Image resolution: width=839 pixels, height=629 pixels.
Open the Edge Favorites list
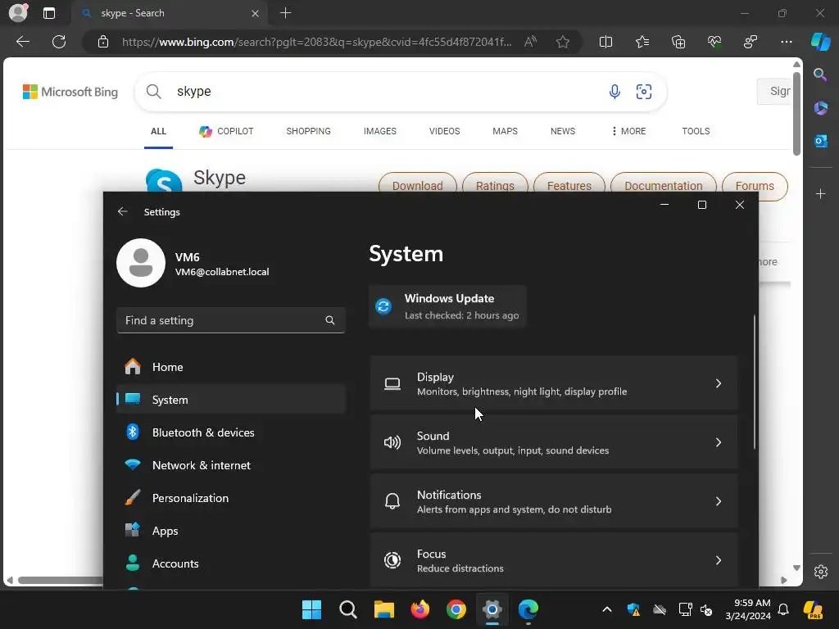coord(642,42)
